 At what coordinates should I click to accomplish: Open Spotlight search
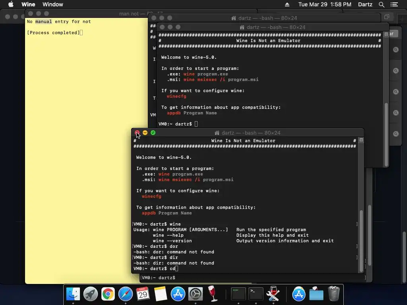click(x=382, y=4)
